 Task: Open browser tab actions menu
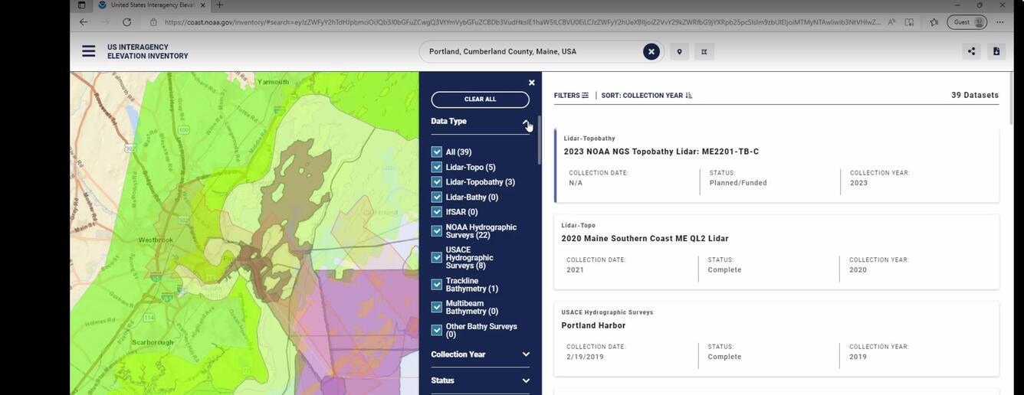(x=81, y=5)
